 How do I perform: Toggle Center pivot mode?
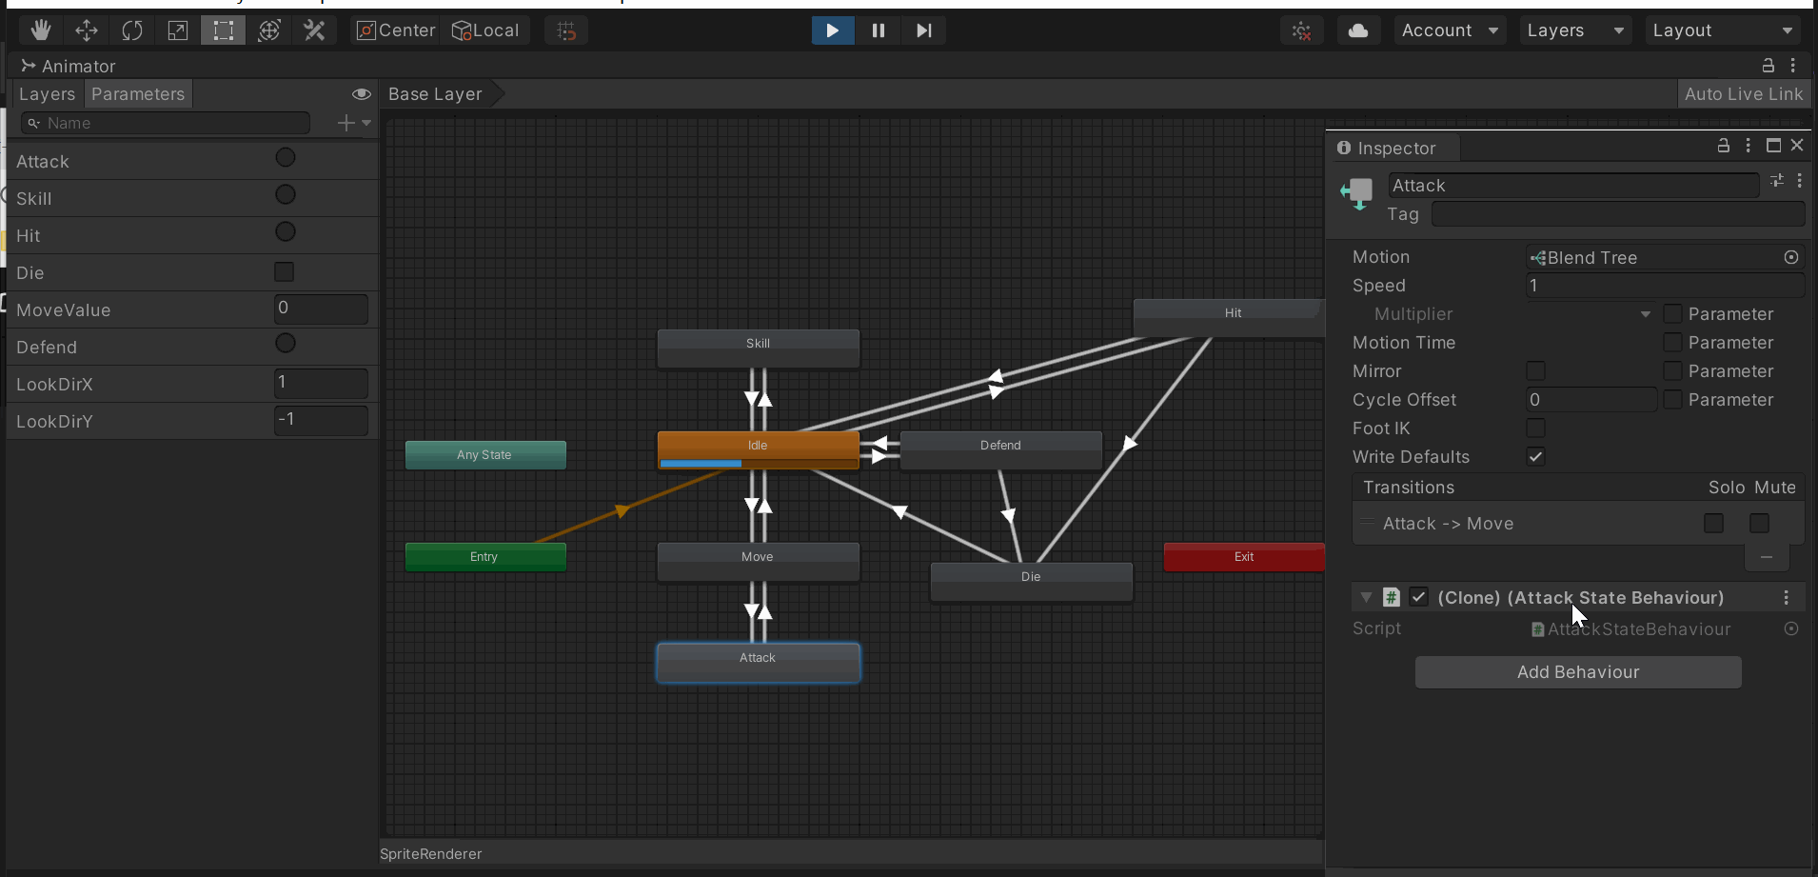click(396, 30)
